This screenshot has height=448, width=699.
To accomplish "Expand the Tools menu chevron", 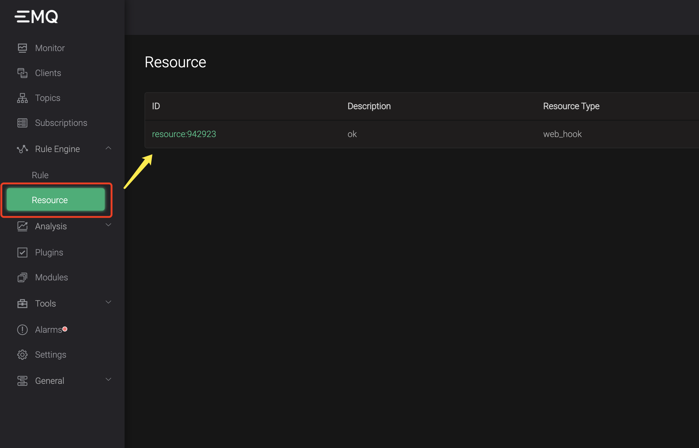I will point(108,302).
